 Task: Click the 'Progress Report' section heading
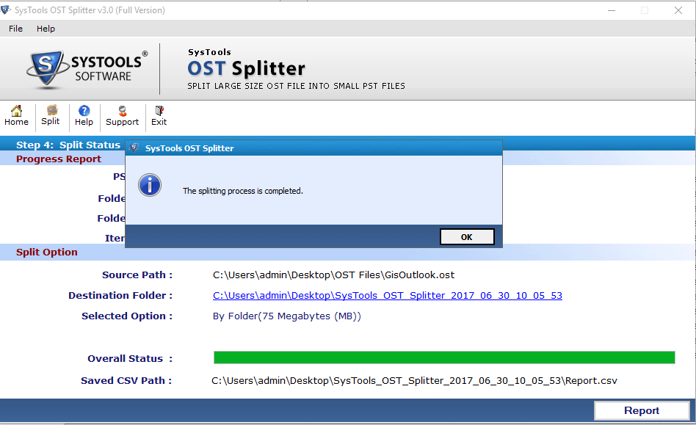[59, 159]
